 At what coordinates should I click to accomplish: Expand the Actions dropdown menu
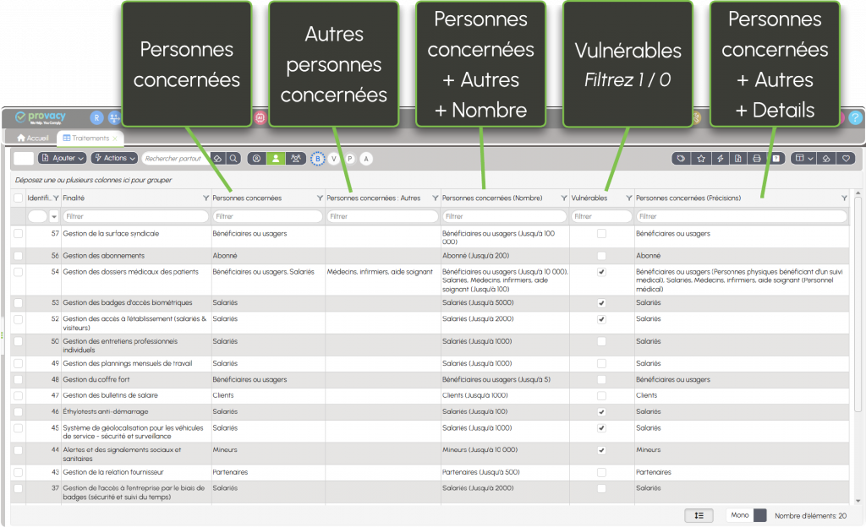pyautogui.click(x=113, y=158)
